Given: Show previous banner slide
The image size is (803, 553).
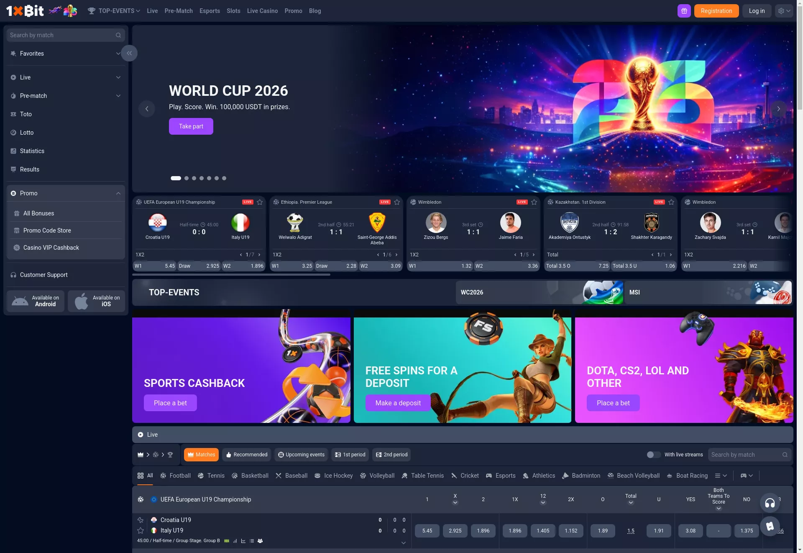Looking at the screenshot, I should [147, 109].
